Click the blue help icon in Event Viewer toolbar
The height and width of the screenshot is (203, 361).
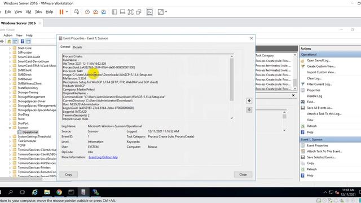click(23, 41)
